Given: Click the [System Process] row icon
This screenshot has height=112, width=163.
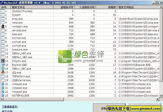Looking at the screenshot, I should [3, 11].
